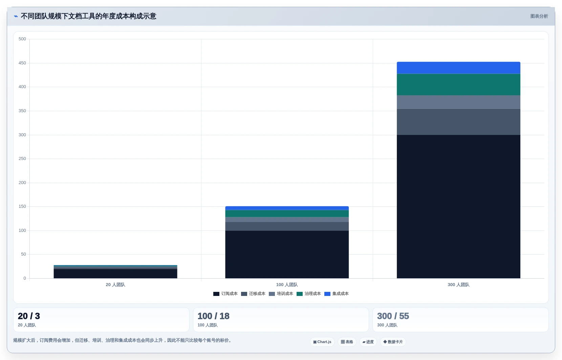This screenshot has height=360, width=562.
Task: Click the 迁移成本 legend label
Action: (257, 294)
